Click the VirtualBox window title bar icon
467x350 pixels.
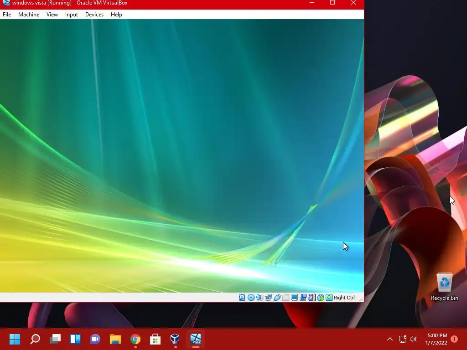6,3
